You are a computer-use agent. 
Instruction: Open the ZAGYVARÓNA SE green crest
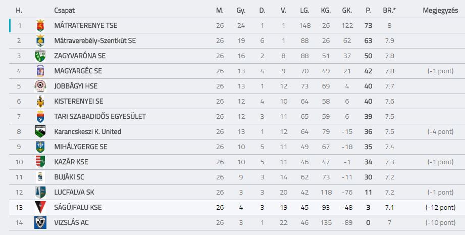(x=40, y=56)
